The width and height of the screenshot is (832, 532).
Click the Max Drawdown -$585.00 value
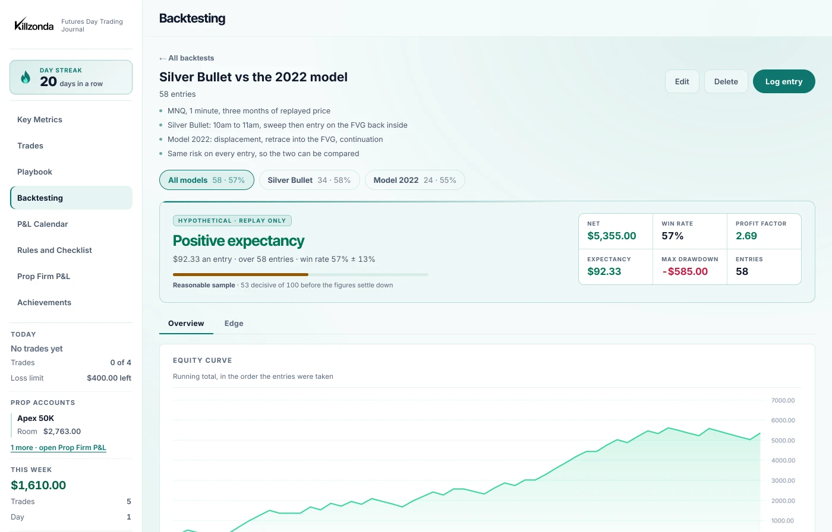point(685,271)
